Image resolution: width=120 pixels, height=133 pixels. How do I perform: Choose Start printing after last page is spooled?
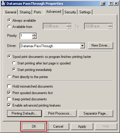[x=14, y=63]
